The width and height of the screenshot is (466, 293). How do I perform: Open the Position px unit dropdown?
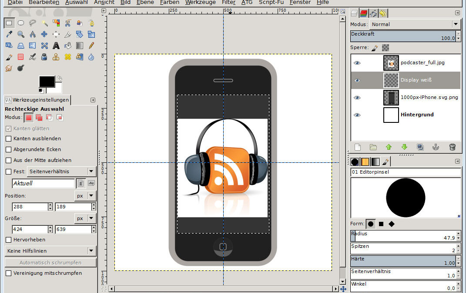coord(85,196)
